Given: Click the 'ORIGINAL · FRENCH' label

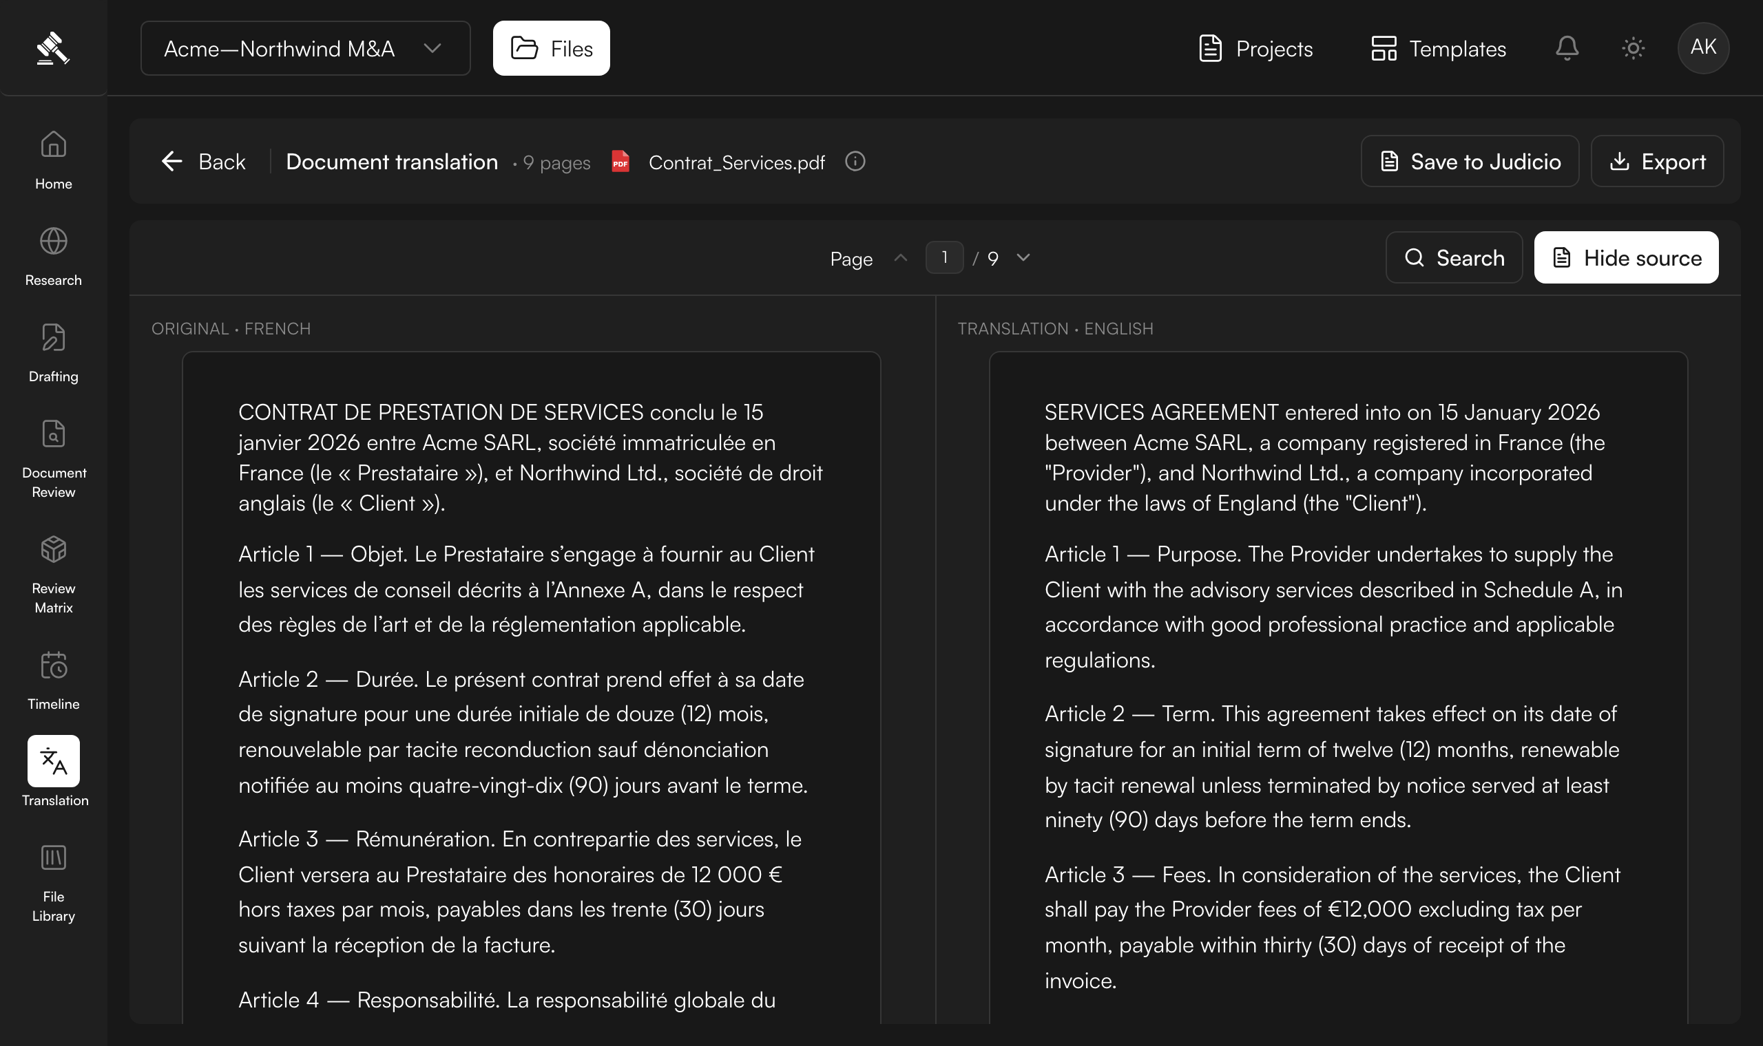Looking at the screenshot, I should tap(231, 328).
